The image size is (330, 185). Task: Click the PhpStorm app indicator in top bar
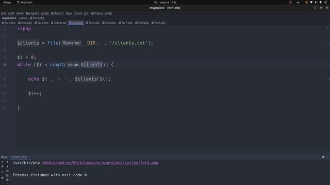click(25, 2)
